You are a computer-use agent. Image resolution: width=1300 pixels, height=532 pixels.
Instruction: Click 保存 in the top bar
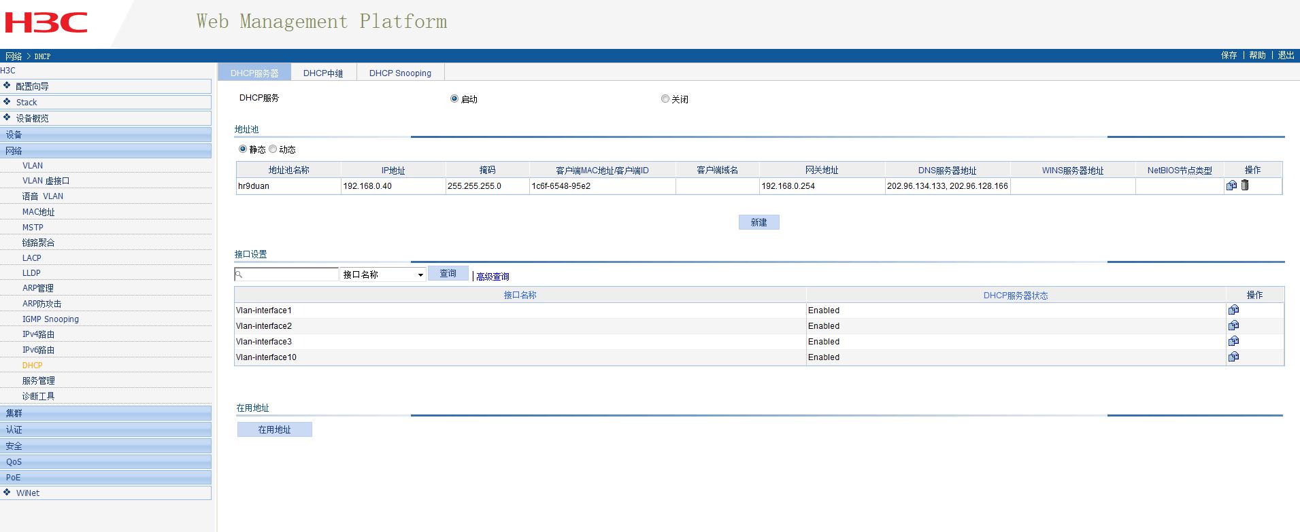pyautogui.click(x=1229, y=56)
